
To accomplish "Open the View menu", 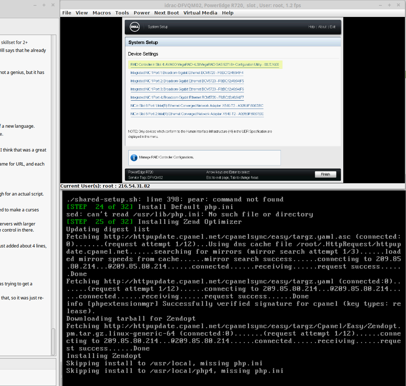I will 81,13.
